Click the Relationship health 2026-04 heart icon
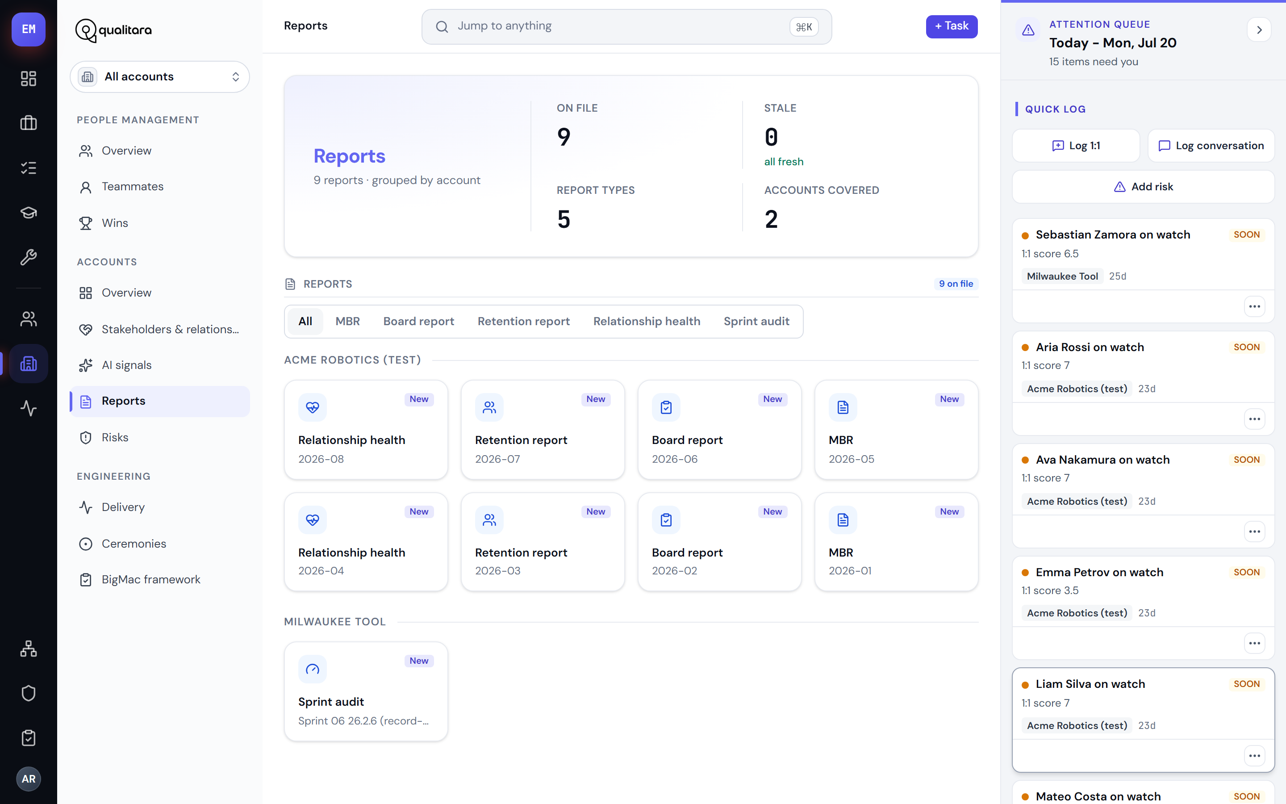Screen dimensions: 1286x804 click(313, 519)
